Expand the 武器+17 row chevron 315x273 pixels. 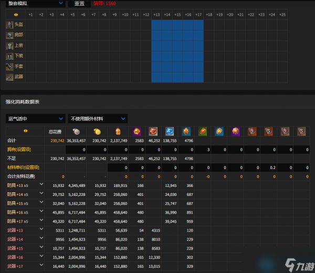pyautogui.click(x=41, y=266)
